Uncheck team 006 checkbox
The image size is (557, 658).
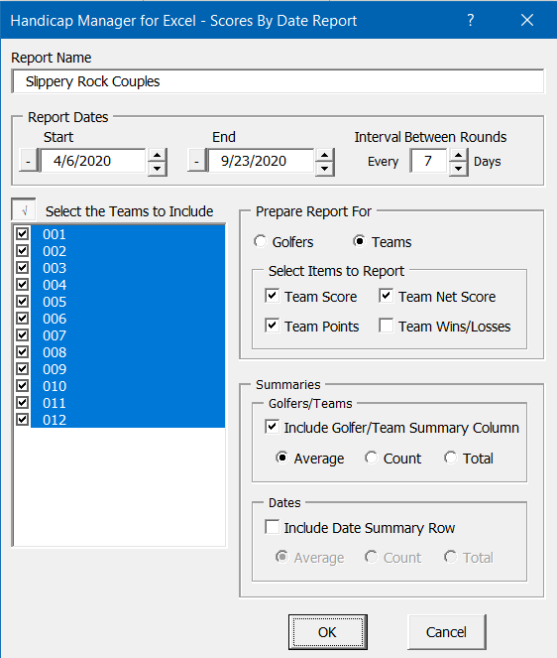[22, 318]
